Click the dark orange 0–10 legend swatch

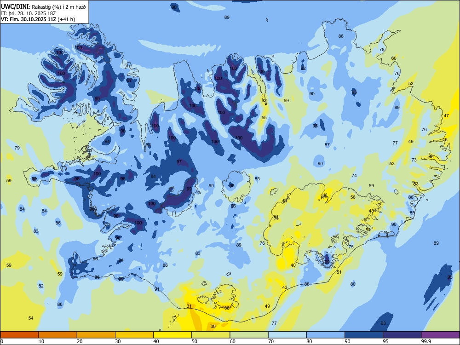click(x=20, y=335)
